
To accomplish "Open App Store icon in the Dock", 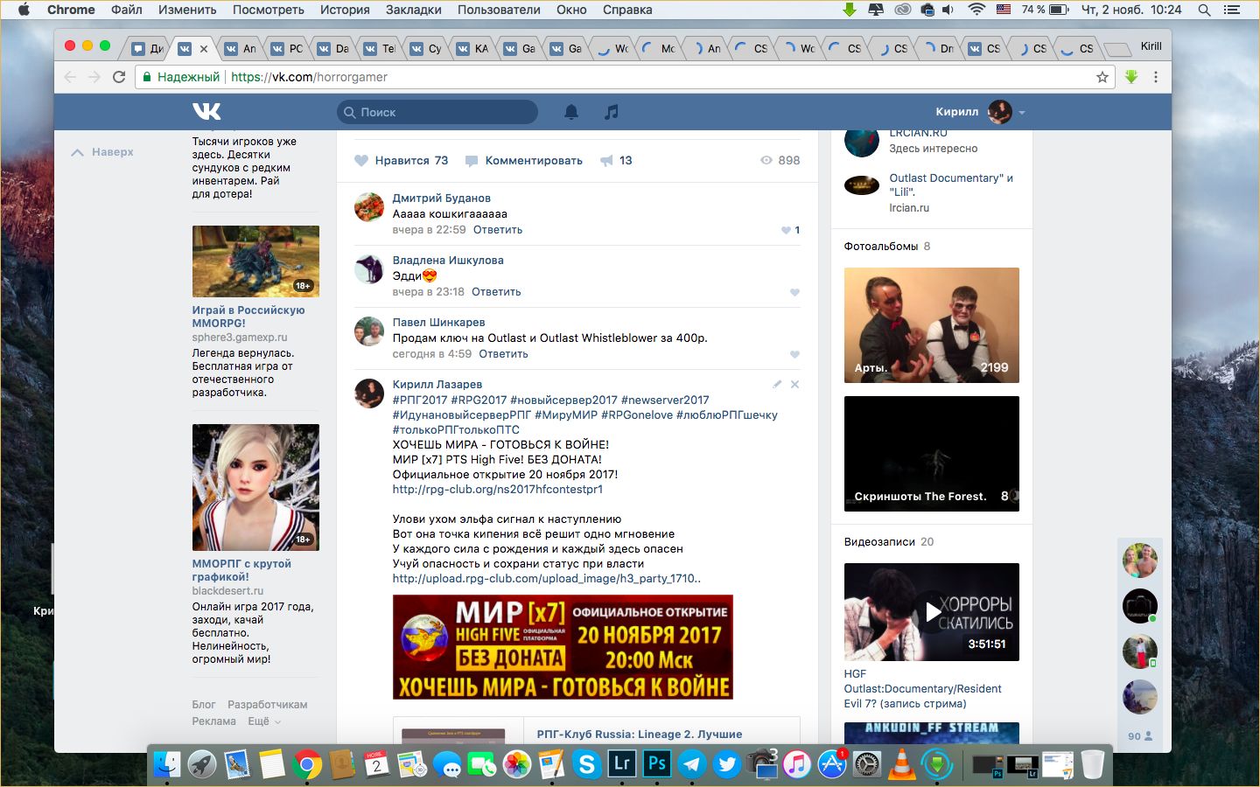I will (x=832, y=763).
